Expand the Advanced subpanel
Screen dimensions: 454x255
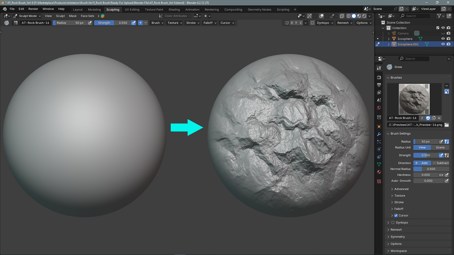pos(401,189)
